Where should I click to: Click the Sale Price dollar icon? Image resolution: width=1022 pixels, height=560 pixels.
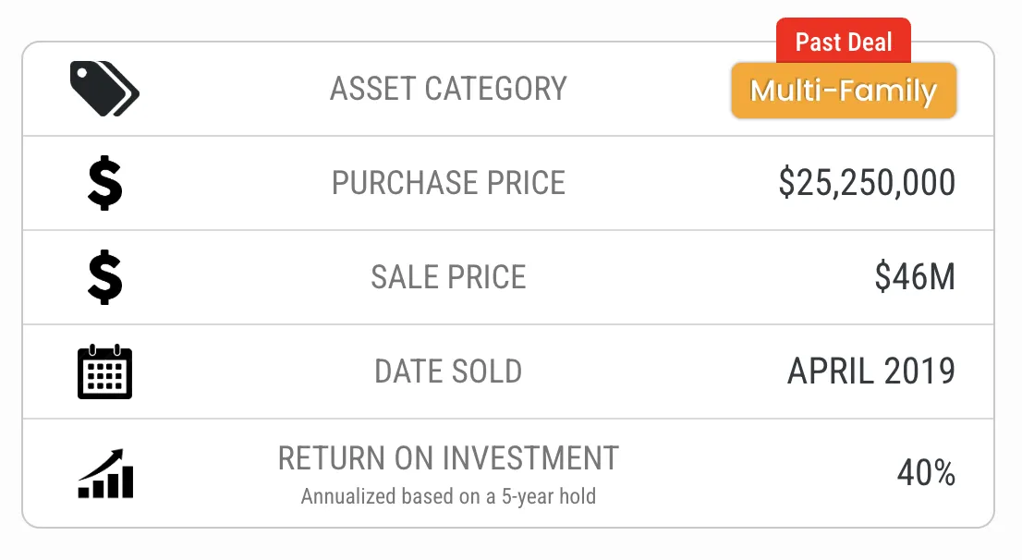click(104, 277)
